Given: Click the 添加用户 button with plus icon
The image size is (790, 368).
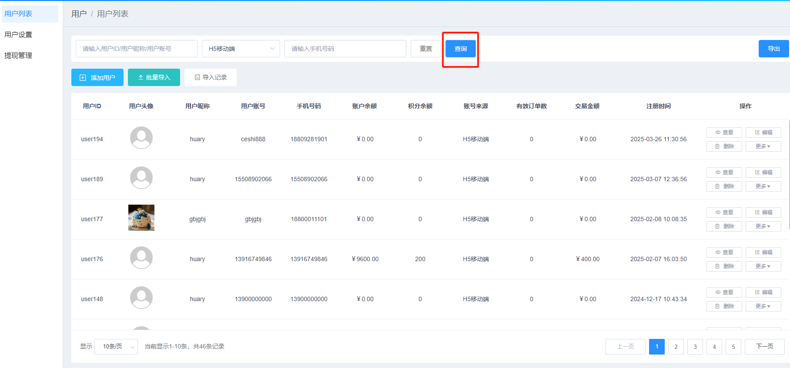Looking at the screenshot, I should [97, 77].
